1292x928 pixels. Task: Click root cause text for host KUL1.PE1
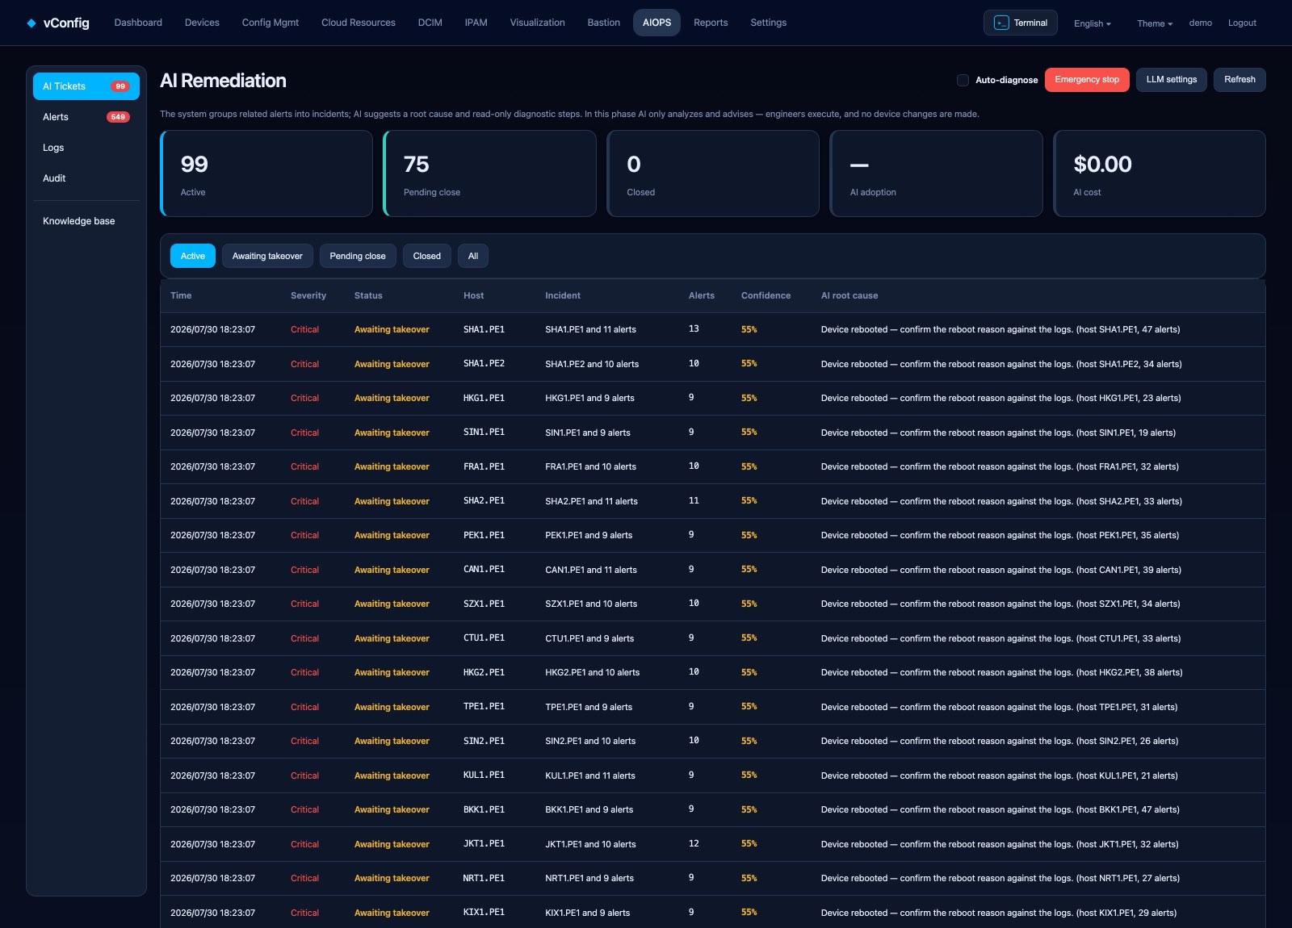point(999,775)
